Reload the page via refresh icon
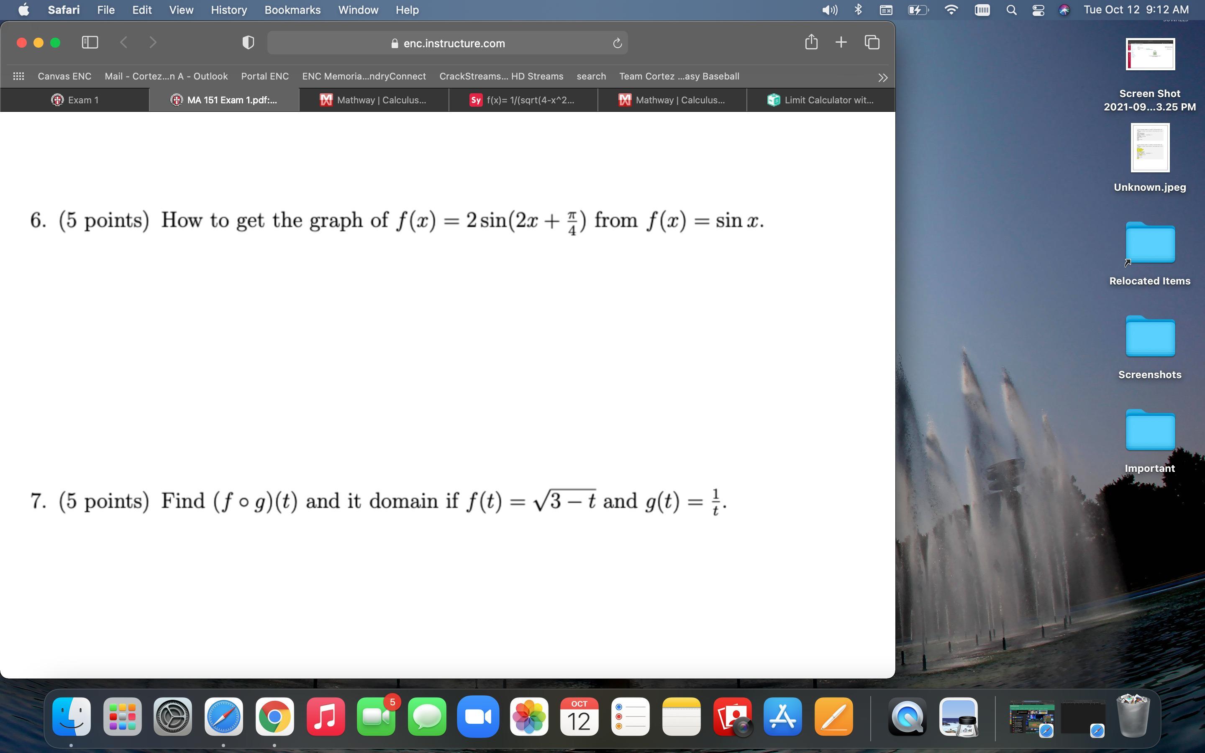The width and height of the screenshot is (1205, 753). [x=617, y=44]
